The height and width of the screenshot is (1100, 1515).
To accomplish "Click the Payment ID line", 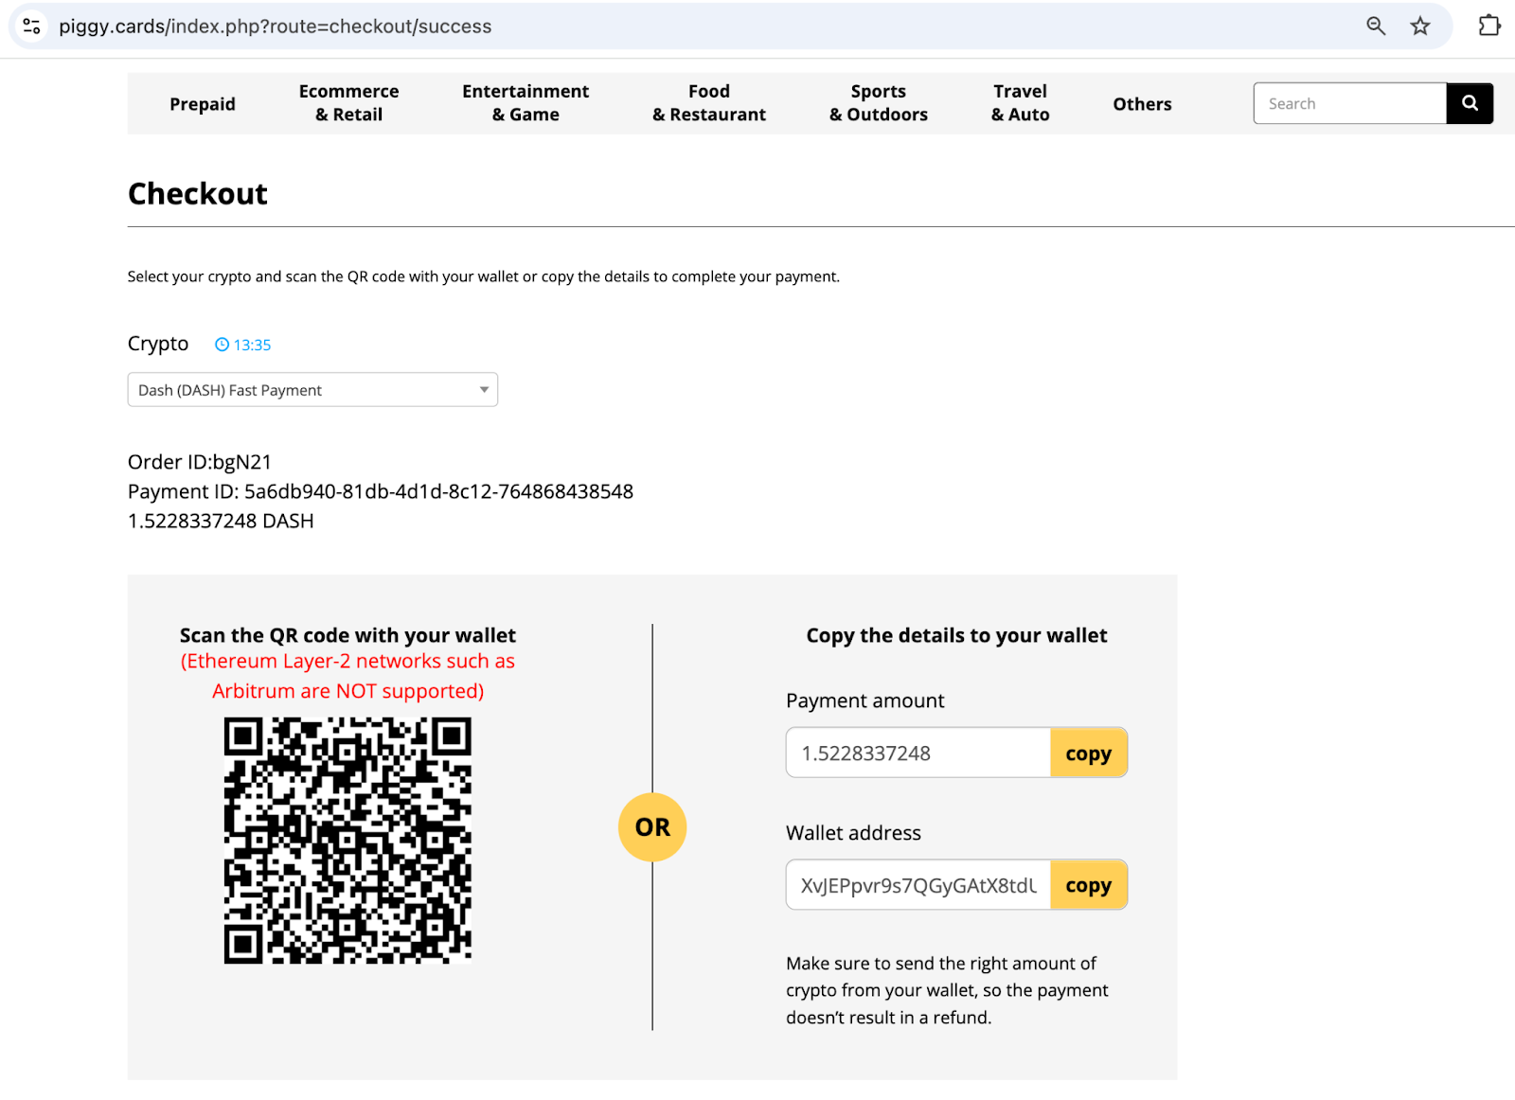I will click(x=381, y=491).
